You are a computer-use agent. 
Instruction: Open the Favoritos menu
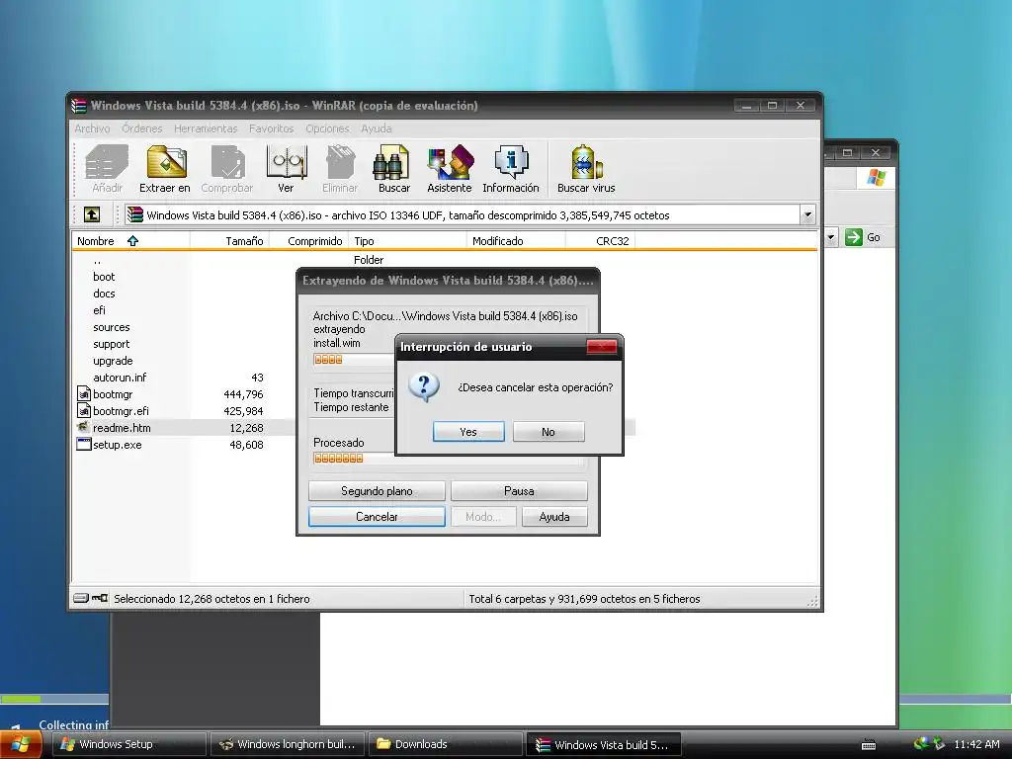[x=271, y=128]
